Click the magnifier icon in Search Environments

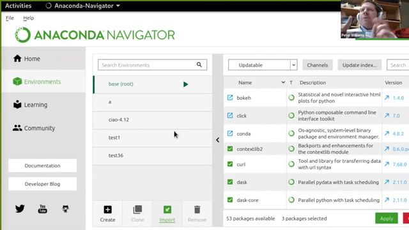coord(199,65)
